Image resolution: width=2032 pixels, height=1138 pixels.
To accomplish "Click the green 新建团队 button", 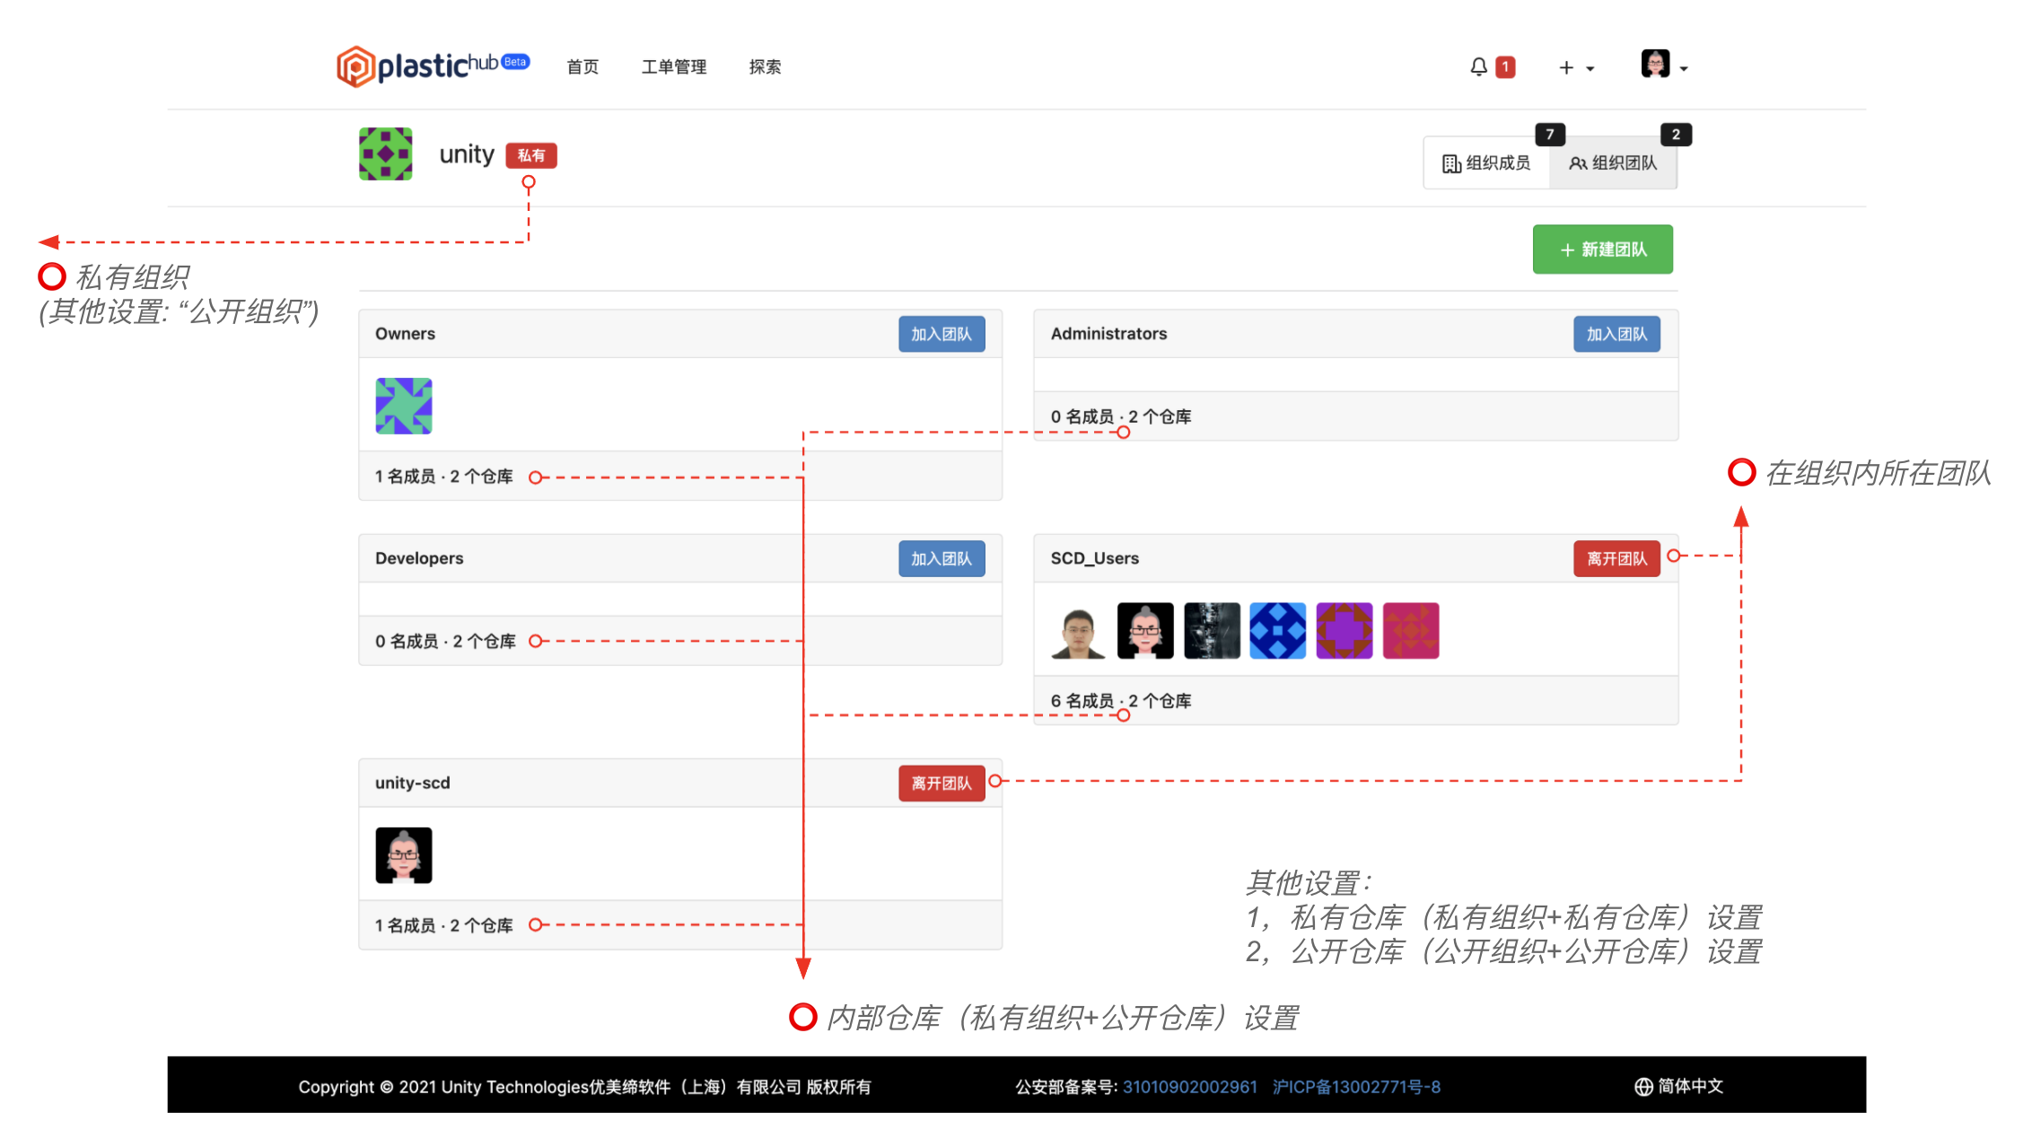I will [1602, 249].
